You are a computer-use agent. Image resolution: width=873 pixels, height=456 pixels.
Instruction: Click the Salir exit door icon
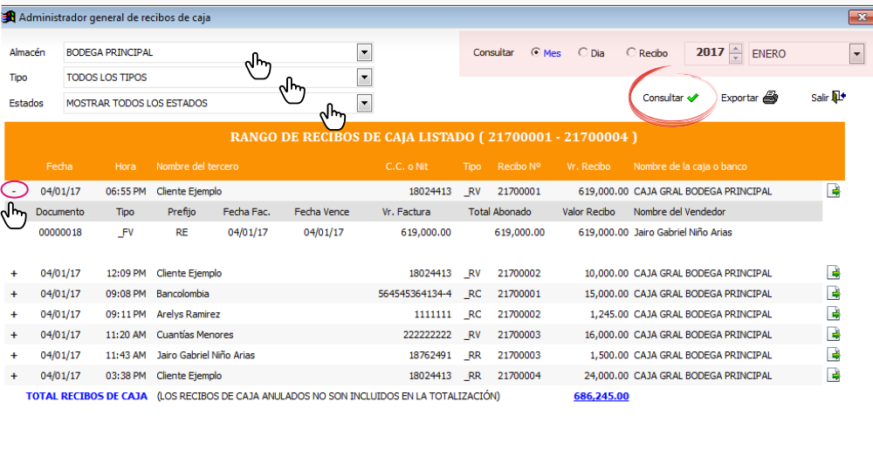(x=838, y=98)
